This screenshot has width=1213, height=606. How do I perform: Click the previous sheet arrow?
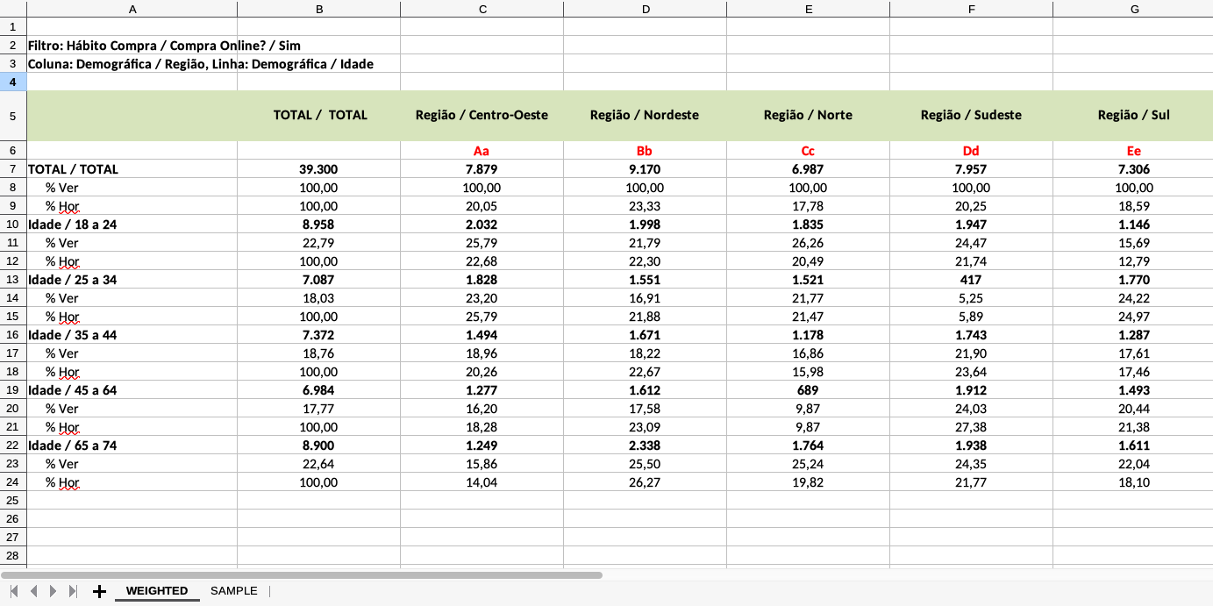click(33, 591)
